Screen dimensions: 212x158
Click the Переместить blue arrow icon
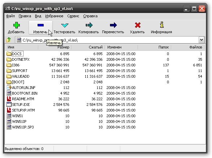(113, 25)
